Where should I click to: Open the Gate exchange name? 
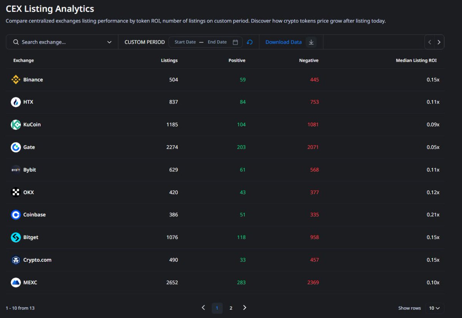29,147
